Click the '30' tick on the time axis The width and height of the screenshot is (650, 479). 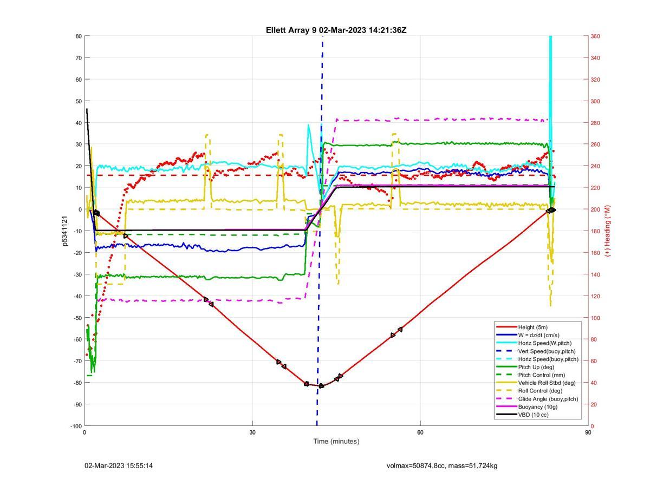point(252,432)
